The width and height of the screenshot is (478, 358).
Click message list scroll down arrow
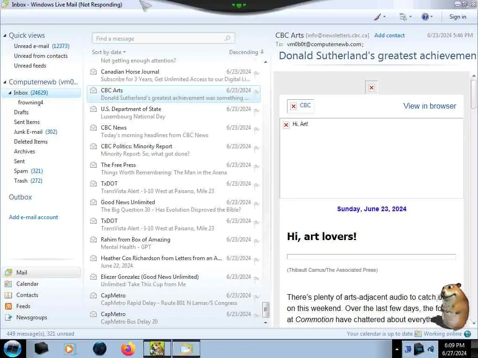266,323
